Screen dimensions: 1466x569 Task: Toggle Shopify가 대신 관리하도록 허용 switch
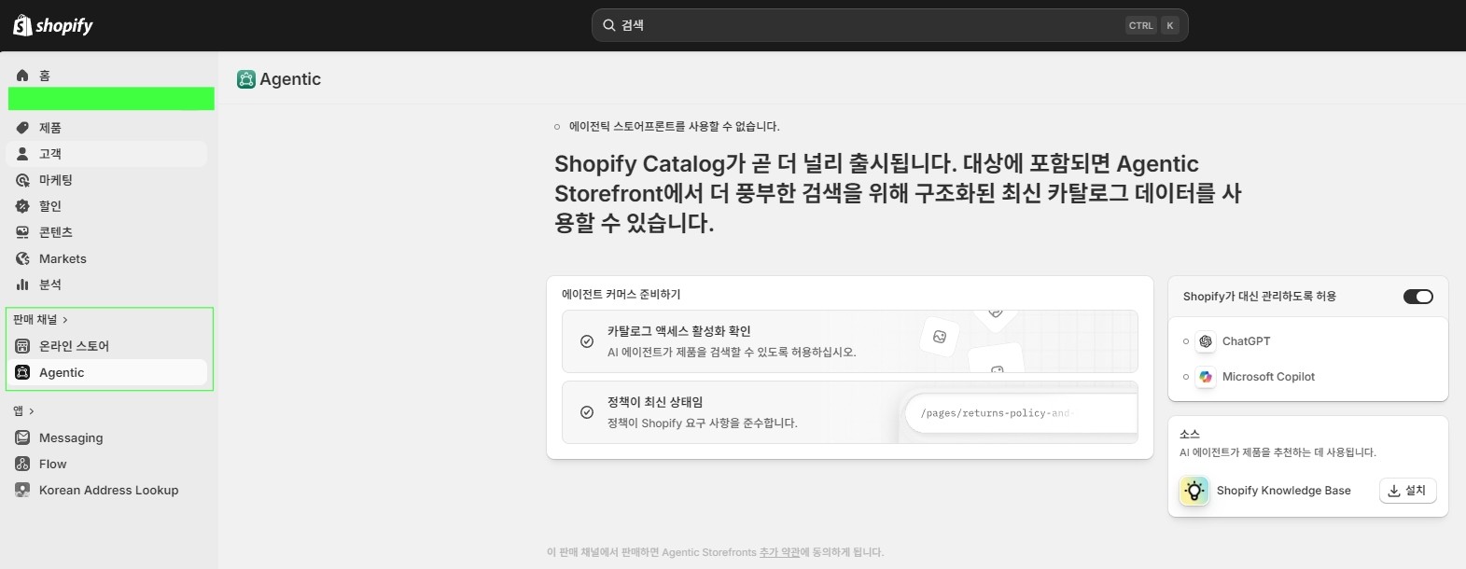click(1417, 297)
